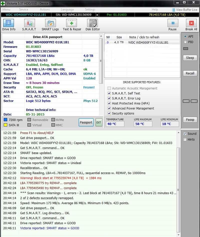
Task: Click the EXT button
Action: [x=99, y=123]
